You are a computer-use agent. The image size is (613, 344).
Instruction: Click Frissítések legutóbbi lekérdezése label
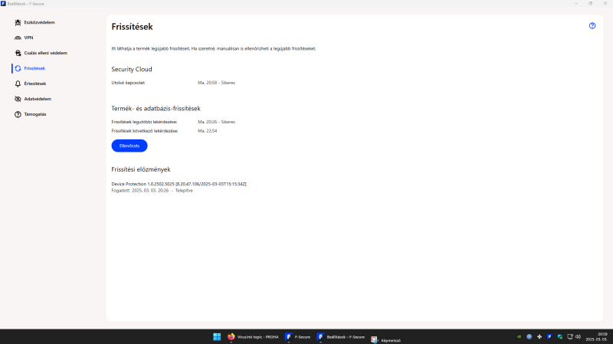(144, 122)
